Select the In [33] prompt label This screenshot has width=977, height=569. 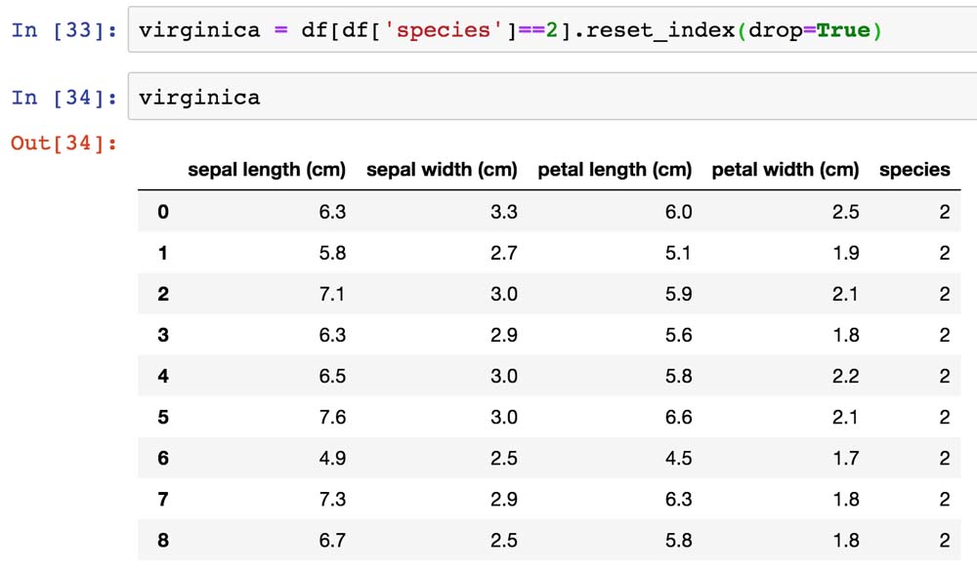[64, 30]
